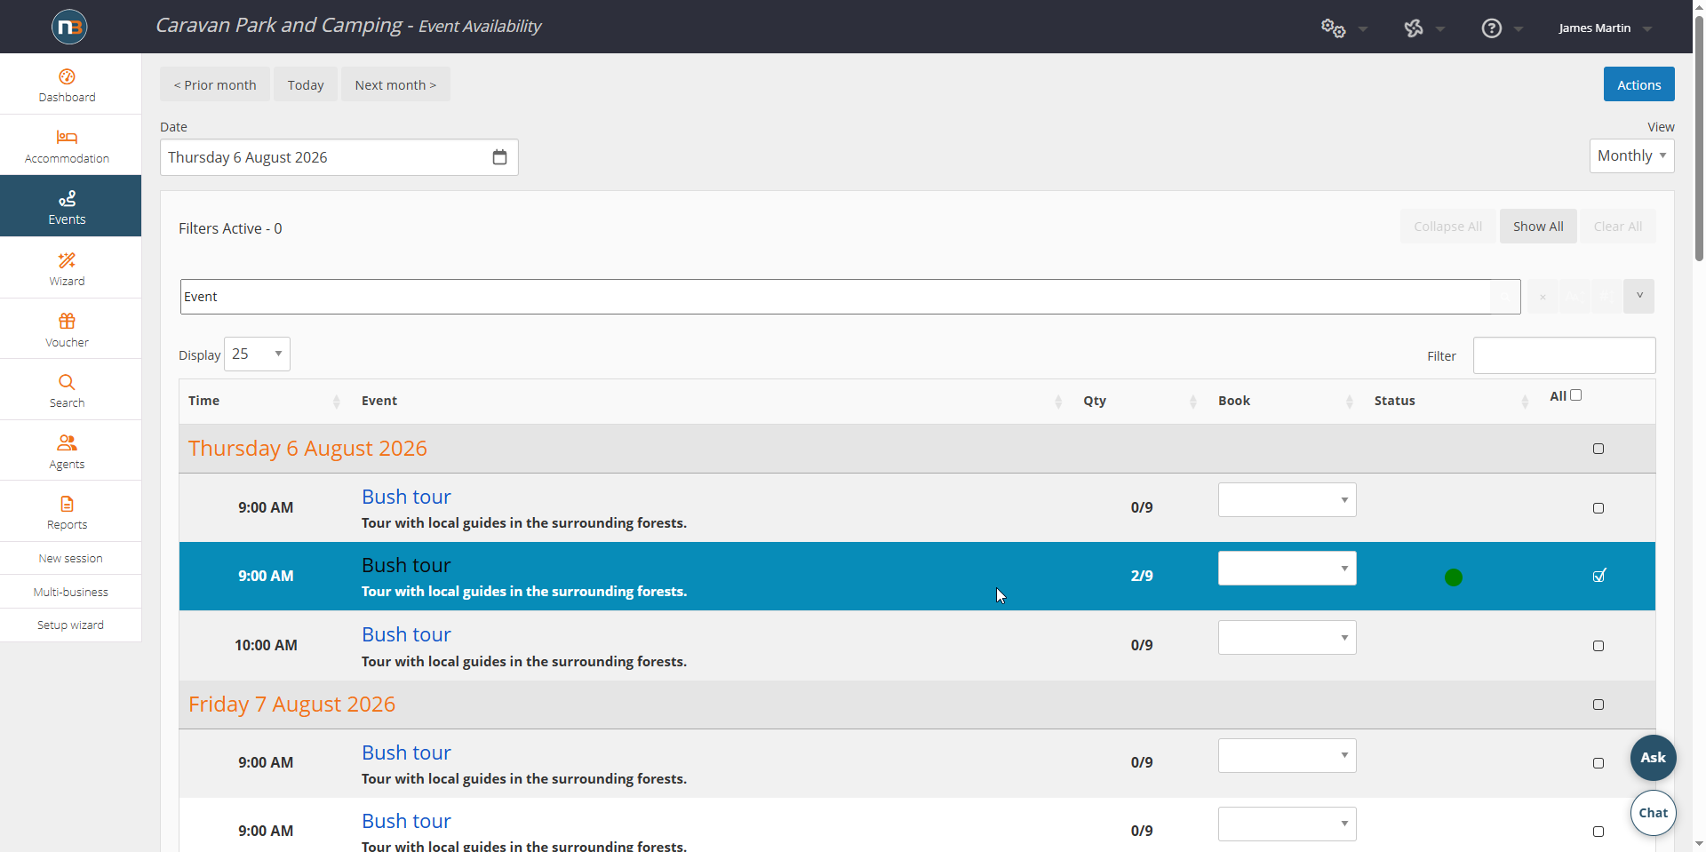Click Show All filters button
This screenshot has height=852, width=1706.
pyautogui.click(x=1538, y=227)
